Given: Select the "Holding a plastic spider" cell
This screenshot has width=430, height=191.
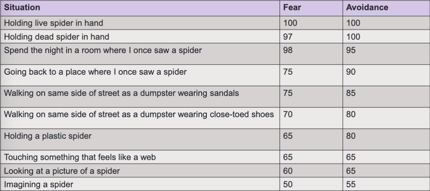Looking at the screenshot, I should pos(47,136).
